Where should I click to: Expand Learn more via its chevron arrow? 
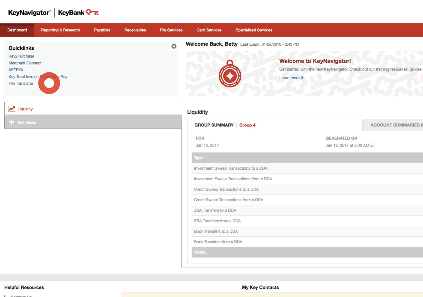(x=303, y=78)
